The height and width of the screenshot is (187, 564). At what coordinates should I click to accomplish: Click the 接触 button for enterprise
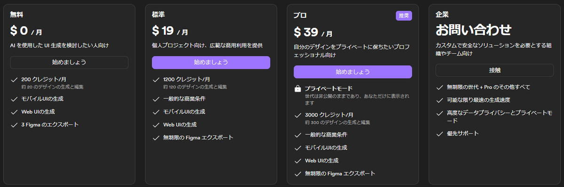click(494, 70)
